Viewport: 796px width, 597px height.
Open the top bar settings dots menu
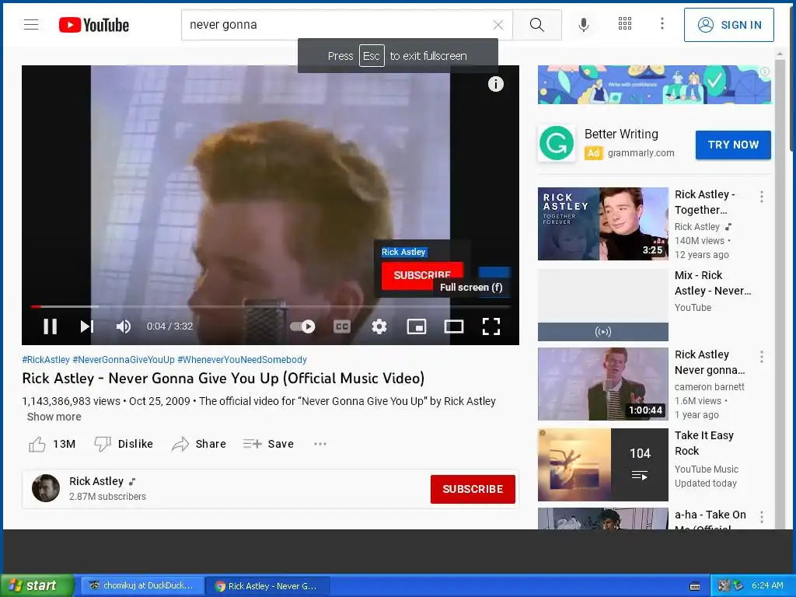click(662, 24)
